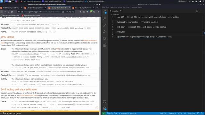Open the VS Code Search icon
This screenshot has width=205, height=115.
(105, 18)
